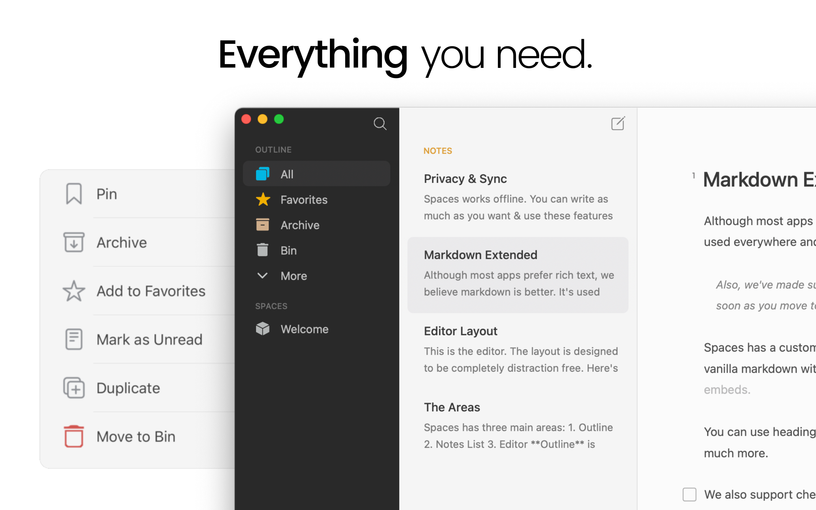This screenshot has height=510, width=816.
Task: Tick the 'We also support' checkbox
Action: pyautogui.click(x=689, y=494)
